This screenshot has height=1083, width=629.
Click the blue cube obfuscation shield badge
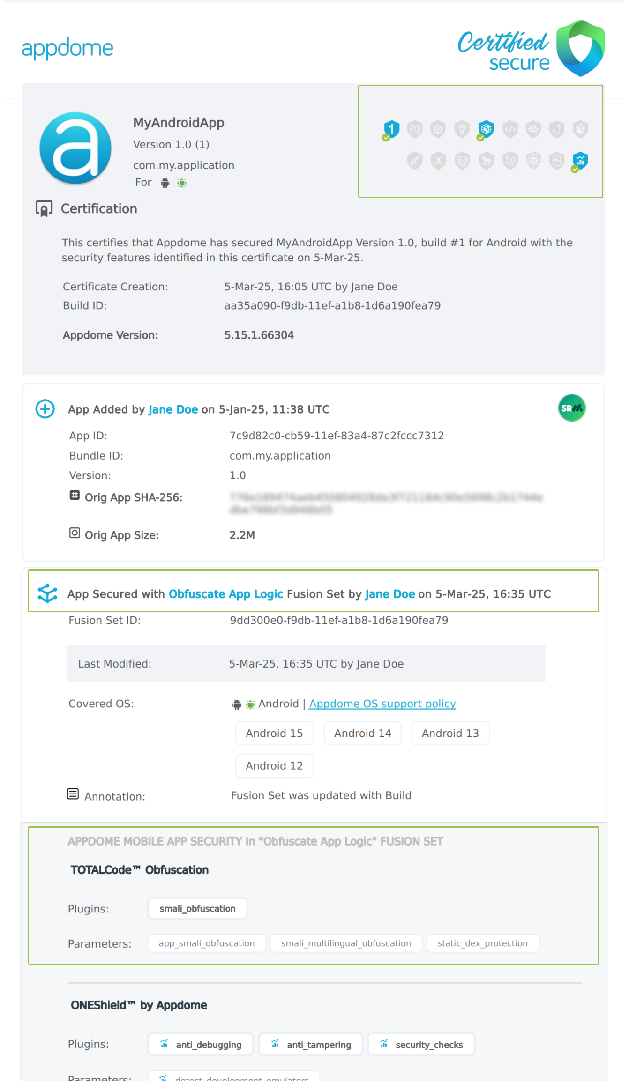point(486,129)
